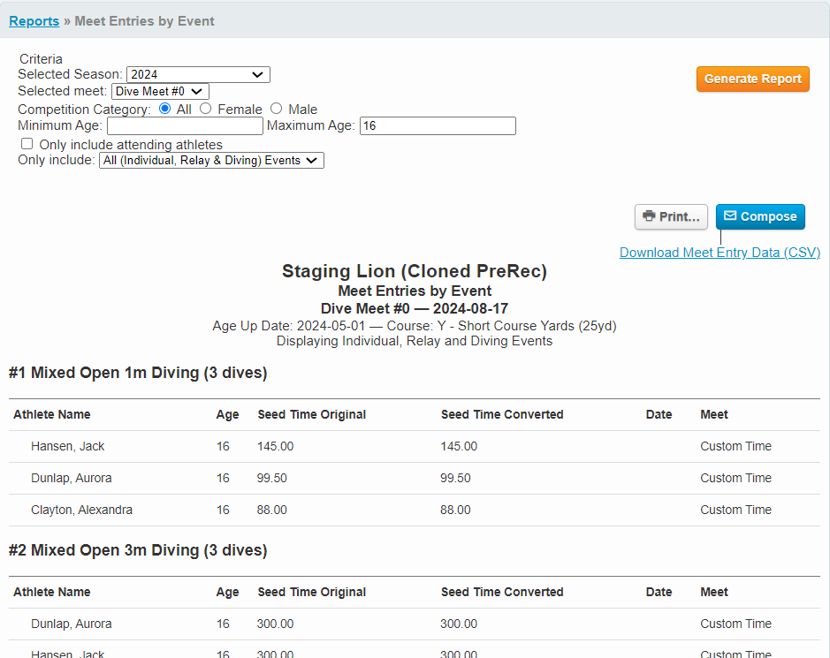Click the Print button with printer icon
Viewport: 830px width, 658px height.
tap(671, 216)
